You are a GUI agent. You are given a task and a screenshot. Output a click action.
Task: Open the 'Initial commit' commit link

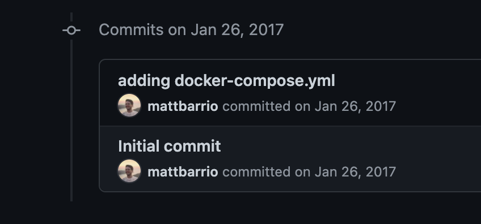pos(170,147)
